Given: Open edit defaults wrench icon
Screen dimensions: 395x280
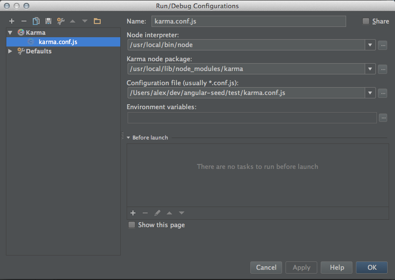Looking at the screenshot, I should point(61,21).
